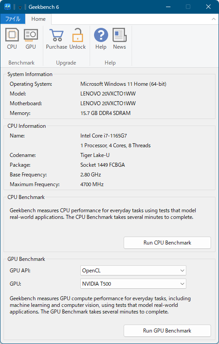Viewport: 219px width, 344px height.
Task: Close the Geekbench 6 window
Action: (208, 7)
